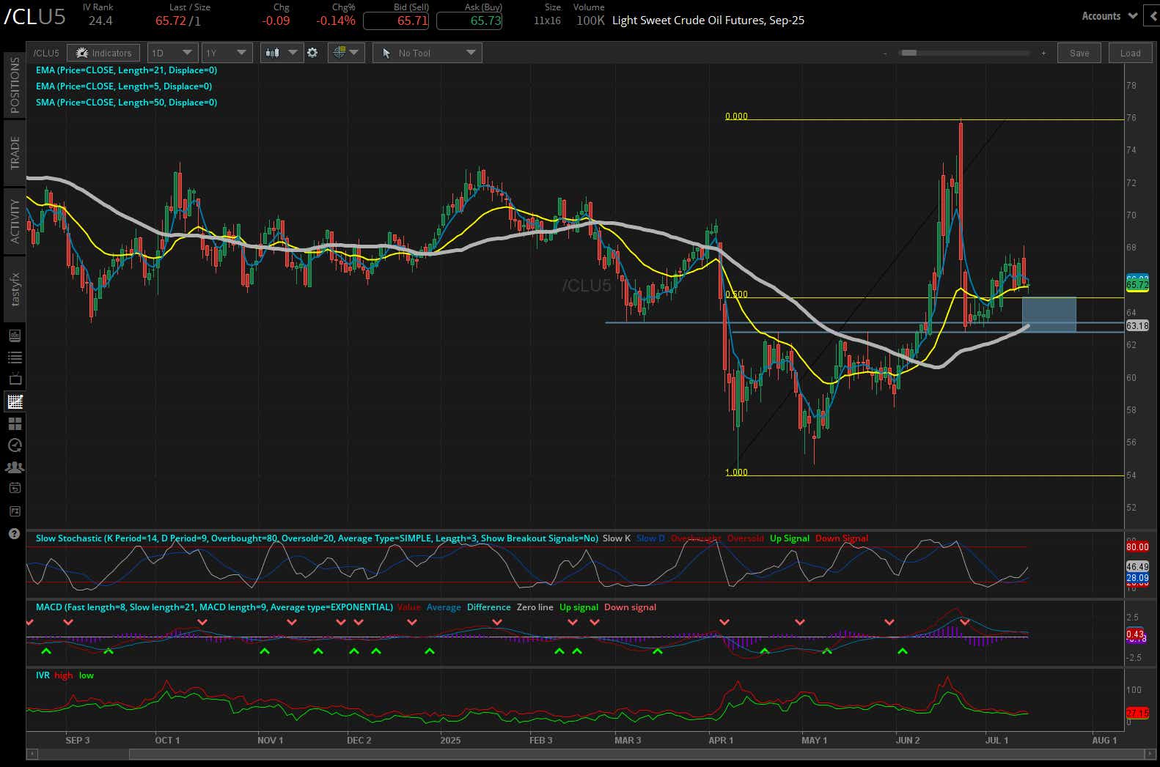1160x767 pixels.
Task: Click the 63.18 price marker
Action: pos(1137,325)
